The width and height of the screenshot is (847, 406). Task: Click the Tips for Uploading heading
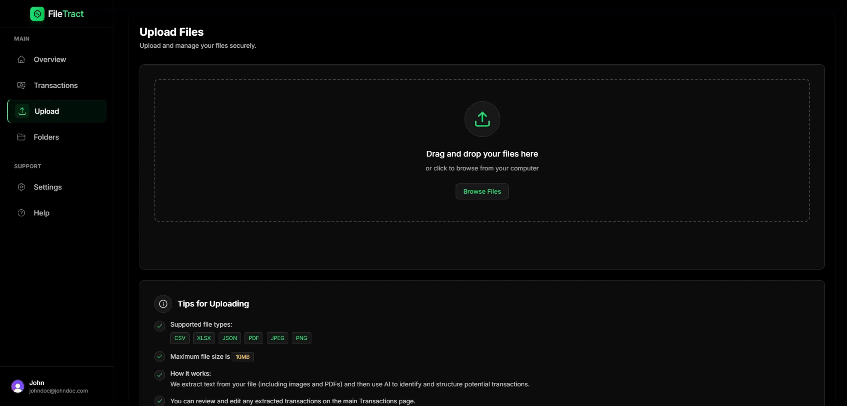pyautogui.click(x=213, y=304)
